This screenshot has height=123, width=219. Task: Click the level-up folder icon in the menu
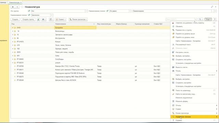(173, 33)
